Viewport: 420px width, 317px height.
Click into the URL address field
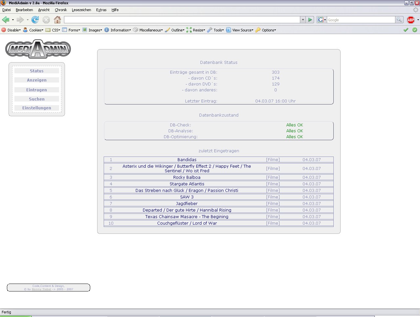coord(182,20)
